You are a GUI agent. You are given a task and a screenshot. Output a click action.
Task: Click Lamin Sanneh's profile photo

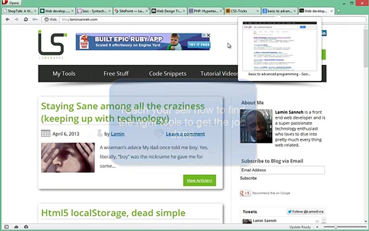pos(256,126)
